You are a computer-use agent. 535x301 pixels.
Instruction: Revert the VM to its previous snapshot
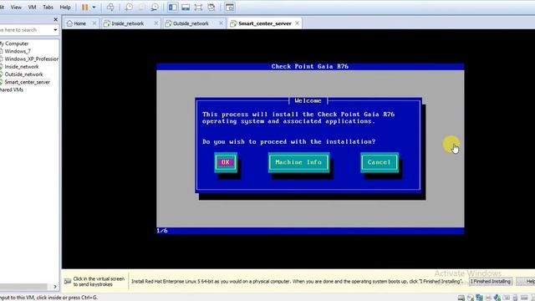click(x=141, y=8)
